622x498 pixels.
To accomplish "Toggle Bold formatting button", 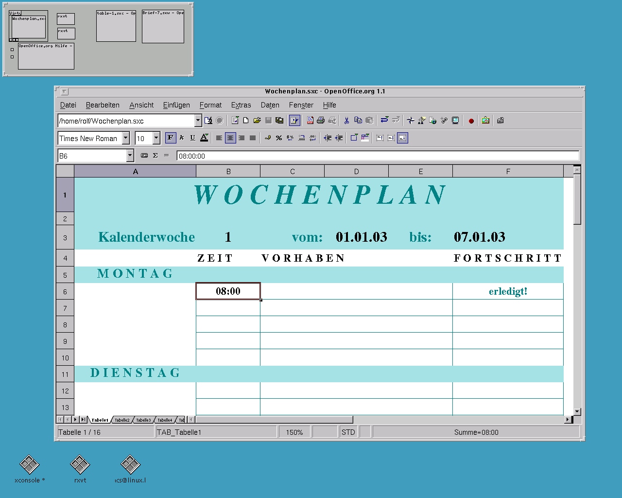I will click(170, 138).
